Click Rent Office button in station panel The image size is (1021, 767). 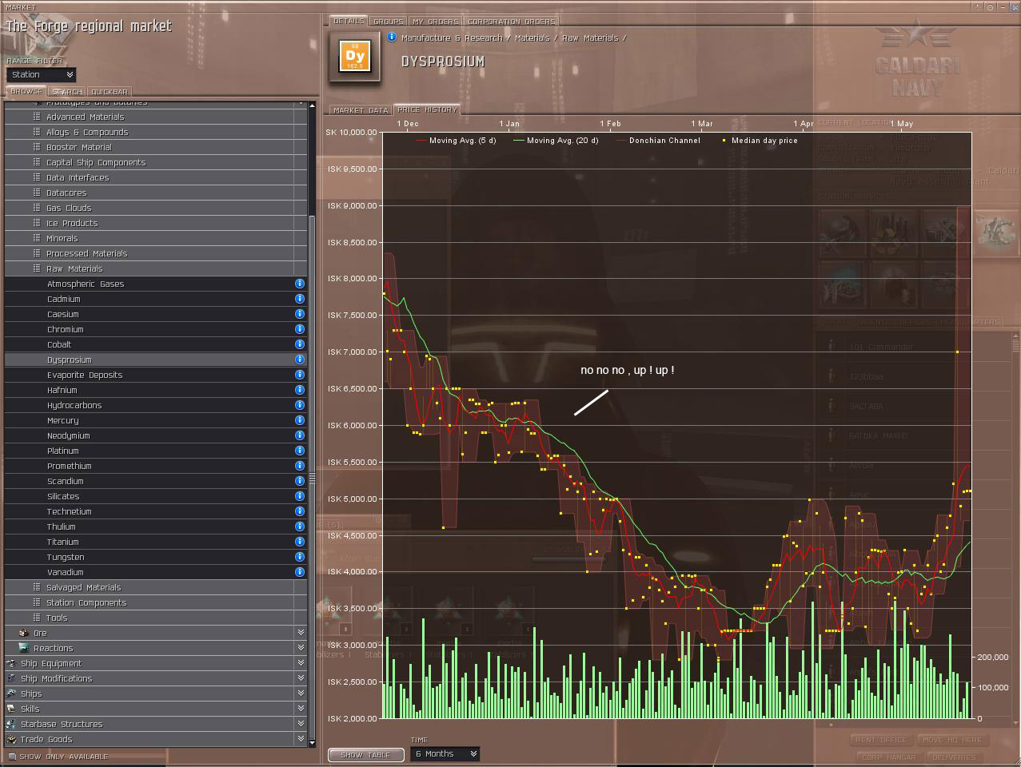point(881,740)
